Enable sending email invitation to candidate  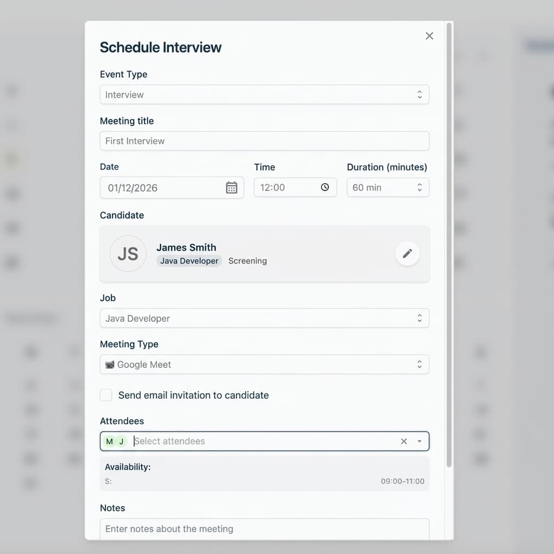tap(106, 395)
